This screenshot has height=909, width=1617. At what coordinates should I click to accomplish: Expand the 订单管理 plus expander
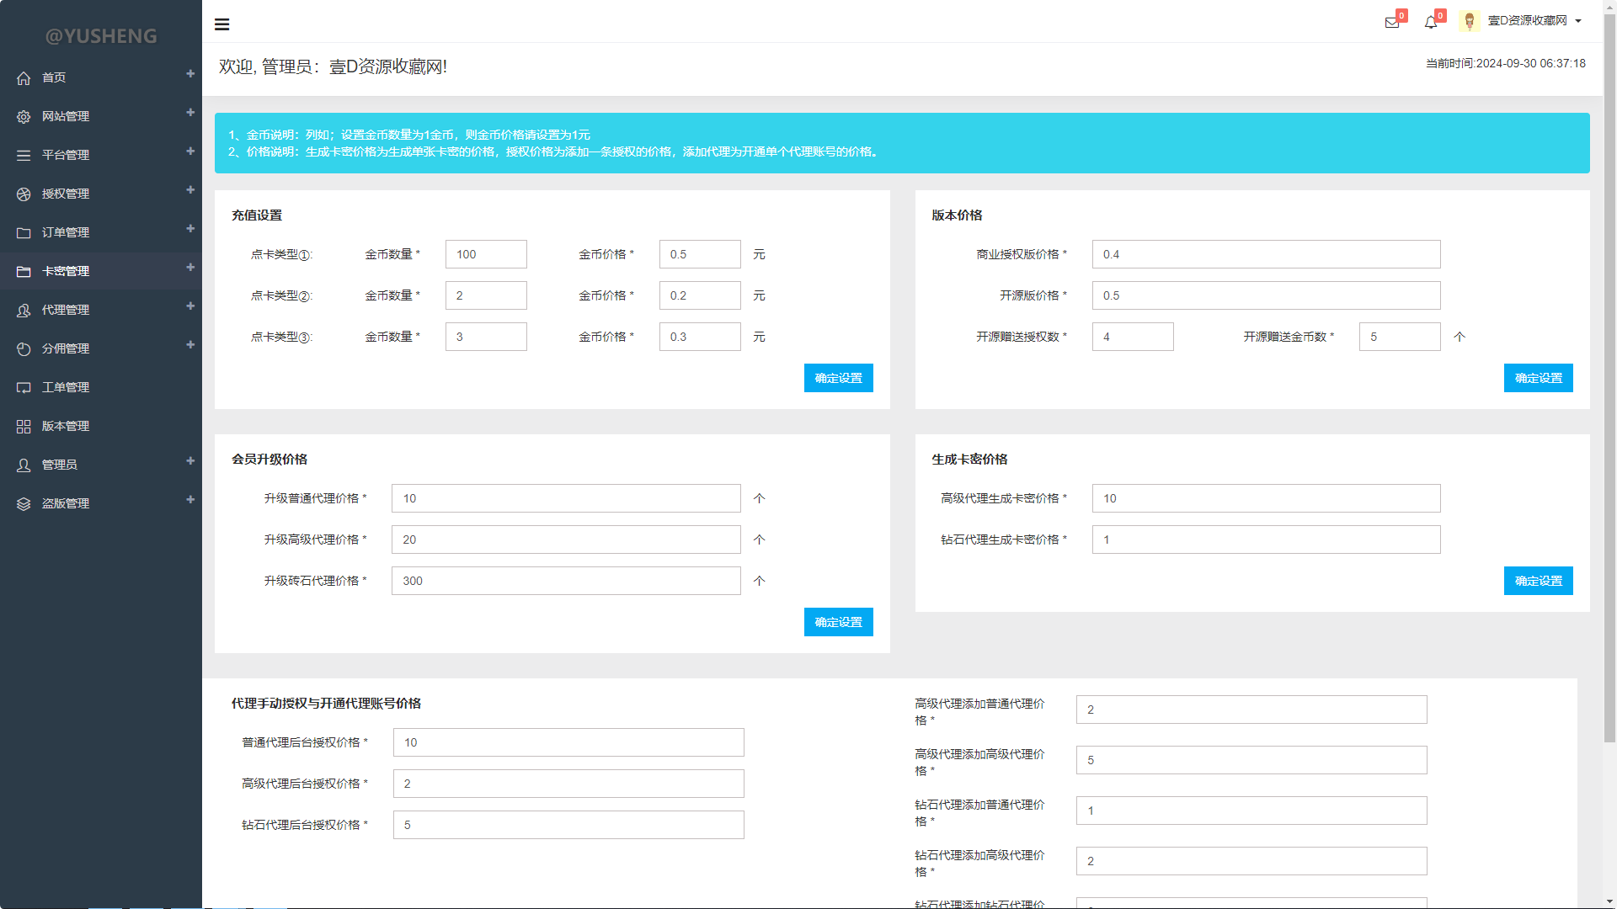pos(190,229)
